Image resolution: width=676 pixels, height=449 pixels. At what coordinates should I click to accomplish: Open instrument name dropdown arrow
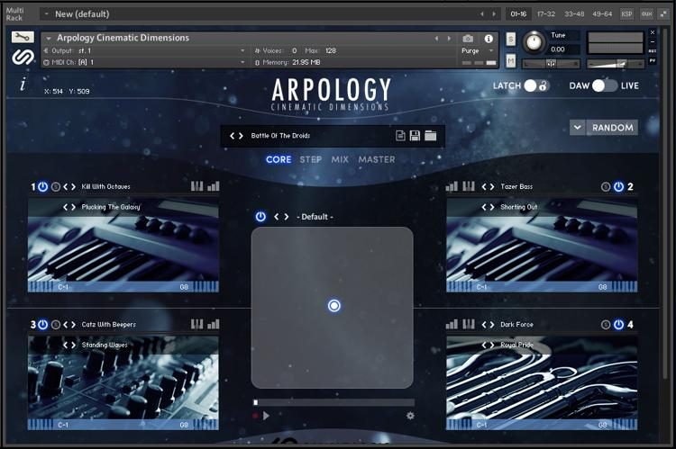pos(49,39)
